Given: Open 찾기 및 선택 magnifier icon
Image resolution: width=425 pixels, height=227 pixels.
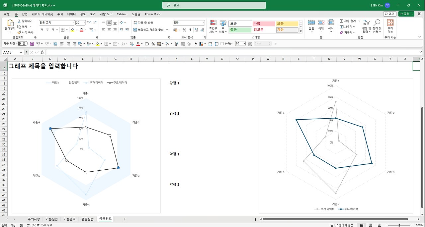Looking at the screenshot, I should [x=377, y=26].
